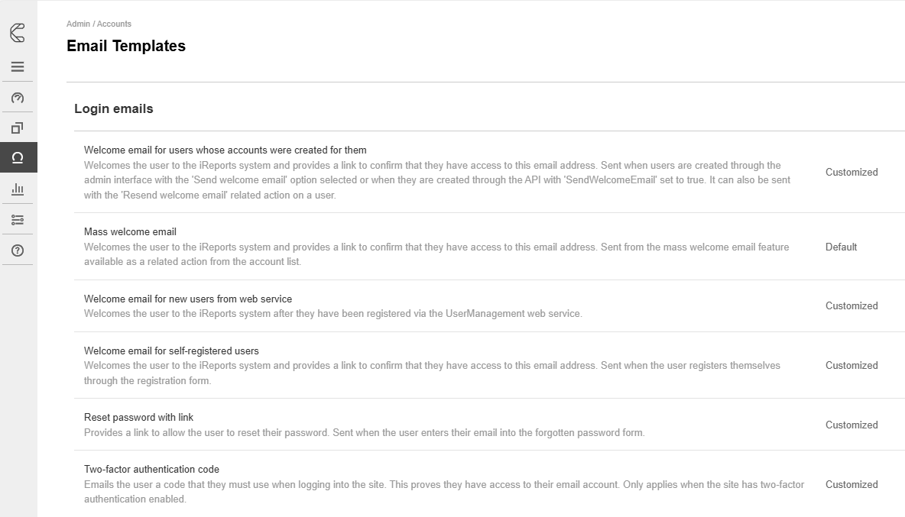The height and width of the screenshot is (517, 905).
Task: Select the highlighted accounts sidebar icon
Action: pos(18,158)
